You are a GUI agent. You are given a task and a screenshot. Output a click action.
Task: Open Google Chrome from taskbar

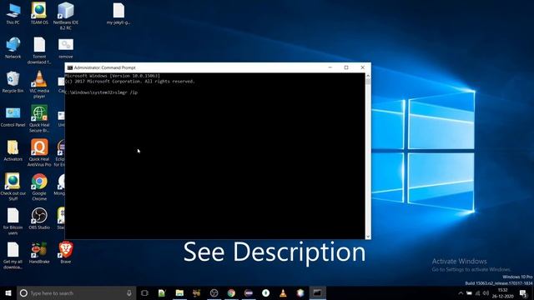click(x=231, y=292)
